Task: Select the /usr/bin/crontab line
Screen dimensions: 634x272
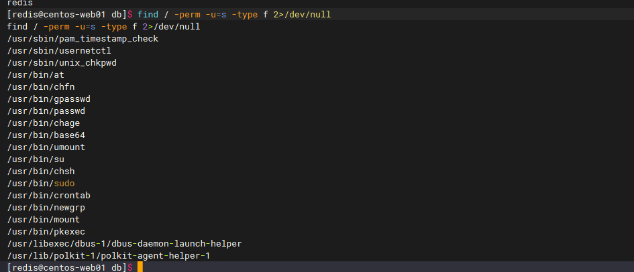Action: tap(48, 196)
